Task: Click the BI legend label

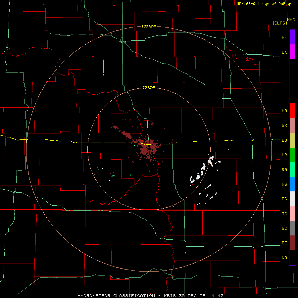Action: (284, 243)
